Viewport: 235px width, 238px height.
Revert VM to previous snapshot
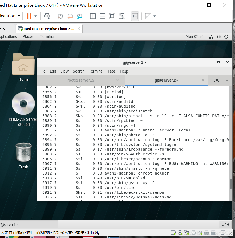pos(70,16)
